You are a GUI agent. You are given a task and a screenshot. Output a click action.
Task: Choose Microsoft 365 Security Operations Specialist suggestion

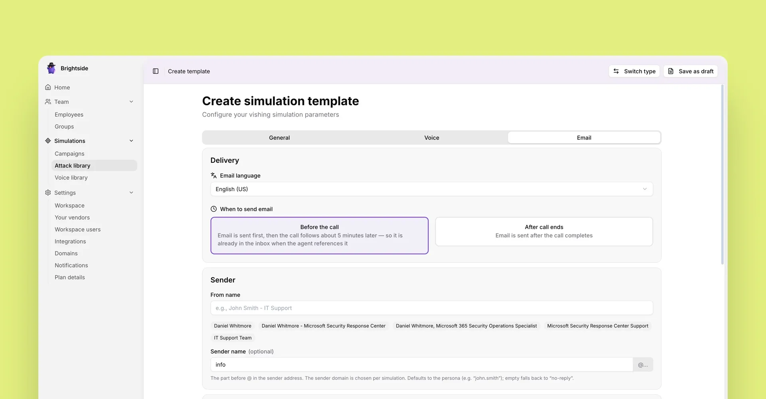[466, 326]
